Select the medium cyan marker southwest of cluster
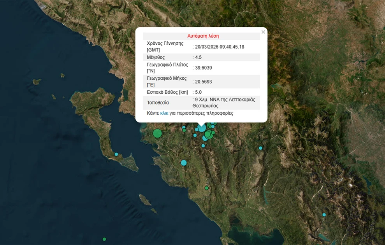This screenshot has height=245, width=385. click(x=184, y=163)
